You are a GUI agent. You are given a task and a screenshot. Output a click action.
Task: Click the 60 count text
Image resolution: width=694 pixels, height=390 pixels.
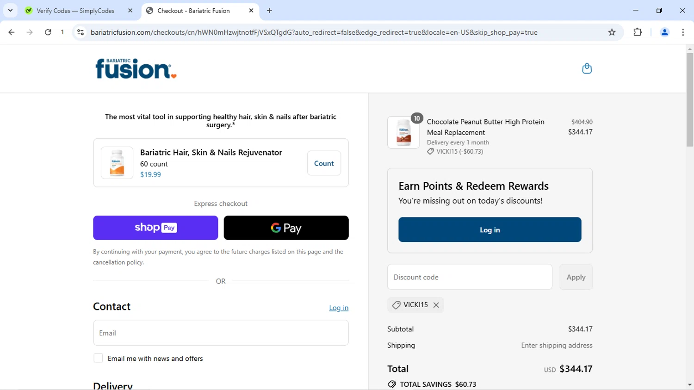point(154,164)
